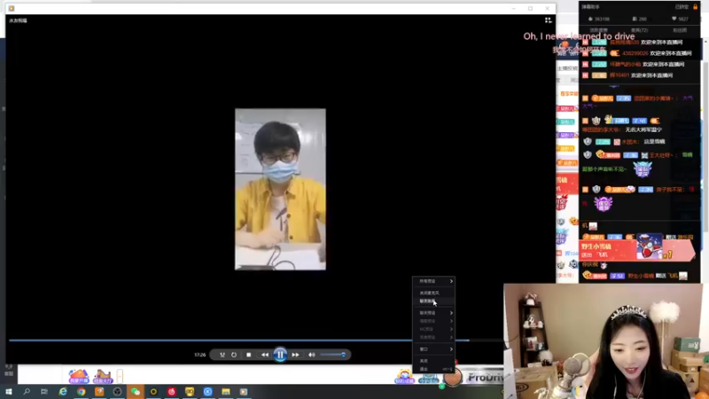Launch Internet Explorer from taskbar

tap(63, 392)
